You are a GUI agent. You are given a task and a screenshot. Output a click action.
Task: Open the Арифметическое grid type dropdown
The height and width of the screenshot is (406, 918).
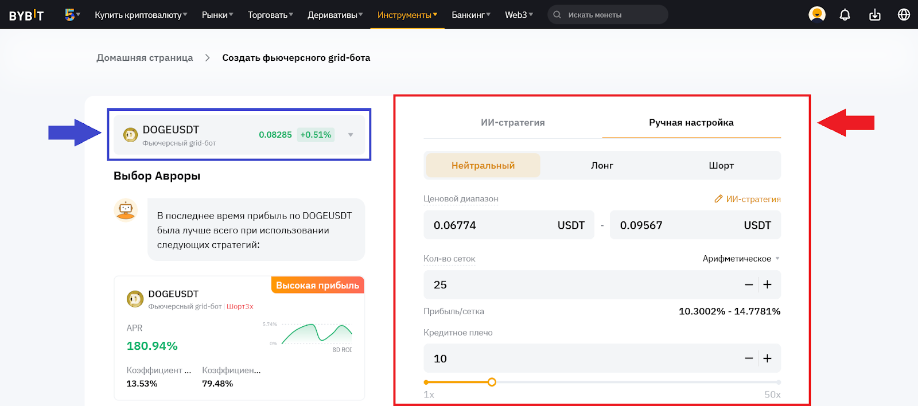pyautogui.click(x=741, y=259)
